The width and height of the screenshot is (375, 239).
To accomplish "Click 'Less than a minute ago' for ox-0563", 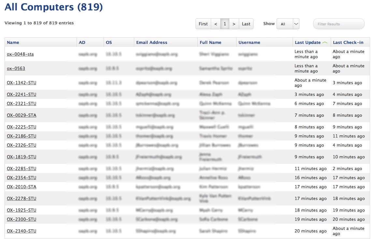I will 306,69.
